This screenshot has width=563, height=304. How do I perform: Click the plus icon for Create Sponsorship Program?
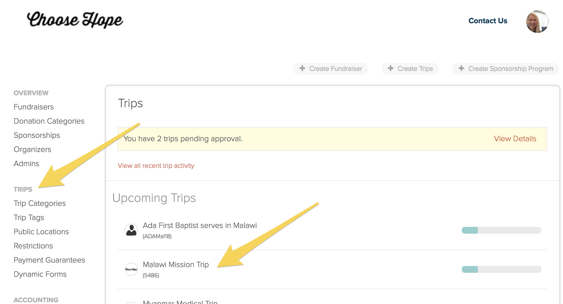point(461,68)
